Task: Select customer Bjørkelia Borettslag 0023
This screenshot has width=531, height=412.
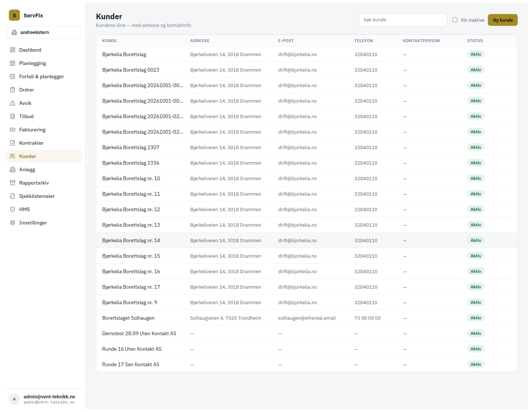Action: [x=306, y=70]
